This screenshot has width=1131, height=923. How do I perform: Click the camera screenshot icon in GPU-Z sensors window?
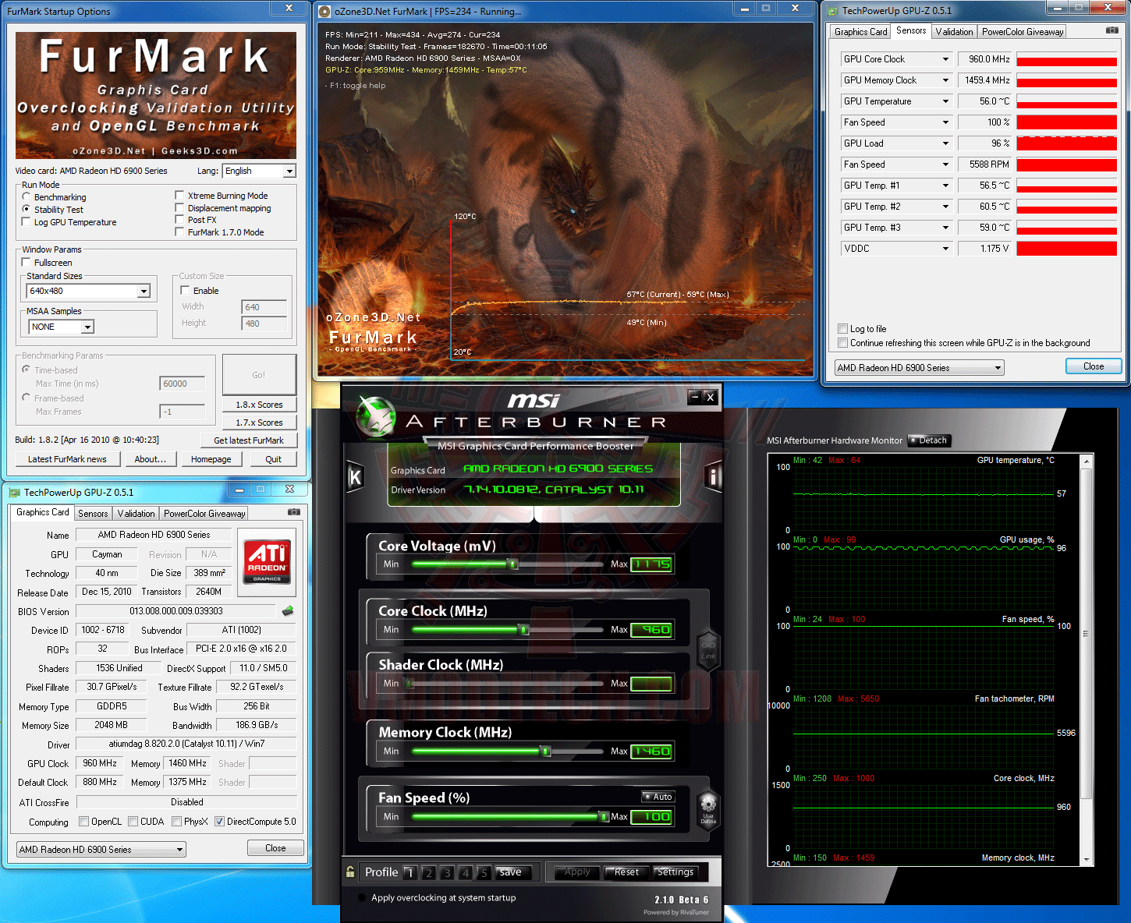click(x=1111, y=30)
